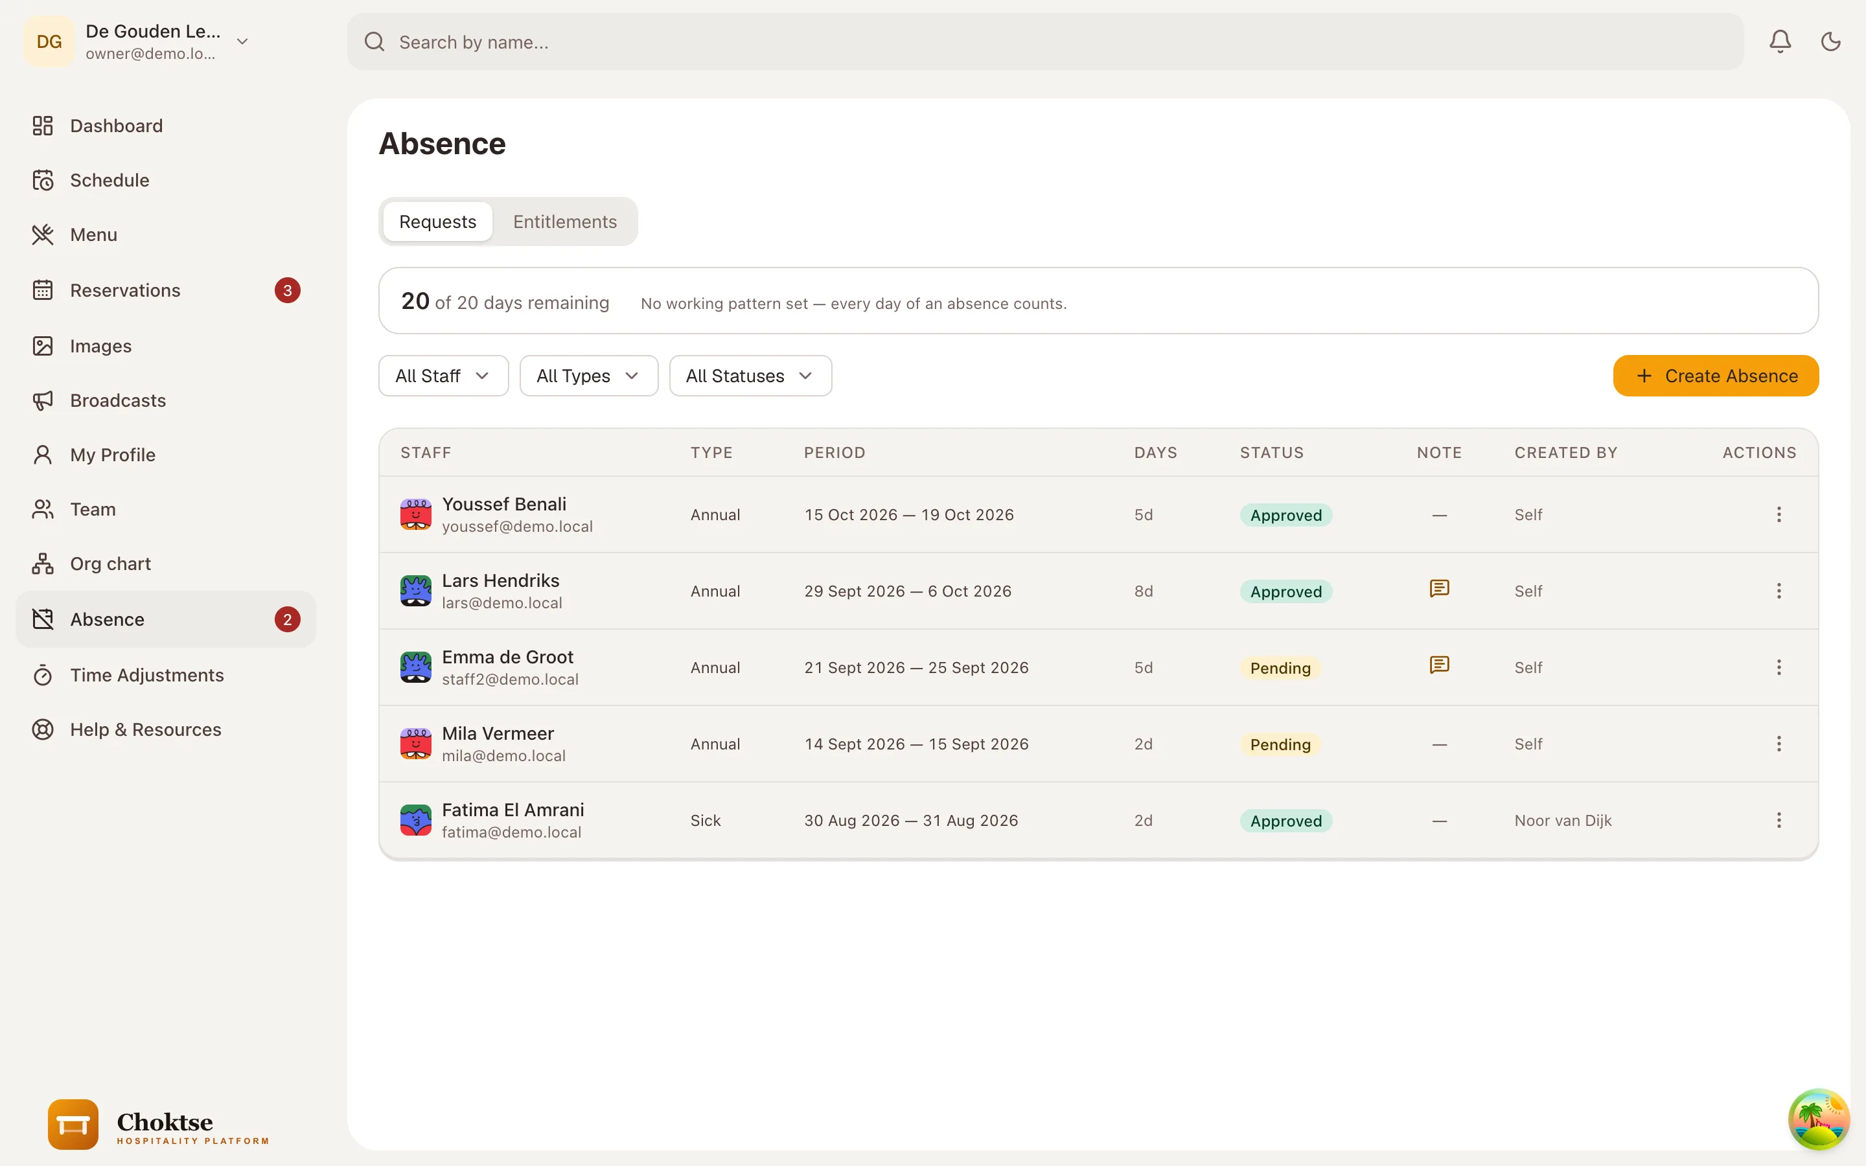This screenshot has height=1166, width=1866.
Task: Open the Menu sidebar item
Action: coord(165,234)
